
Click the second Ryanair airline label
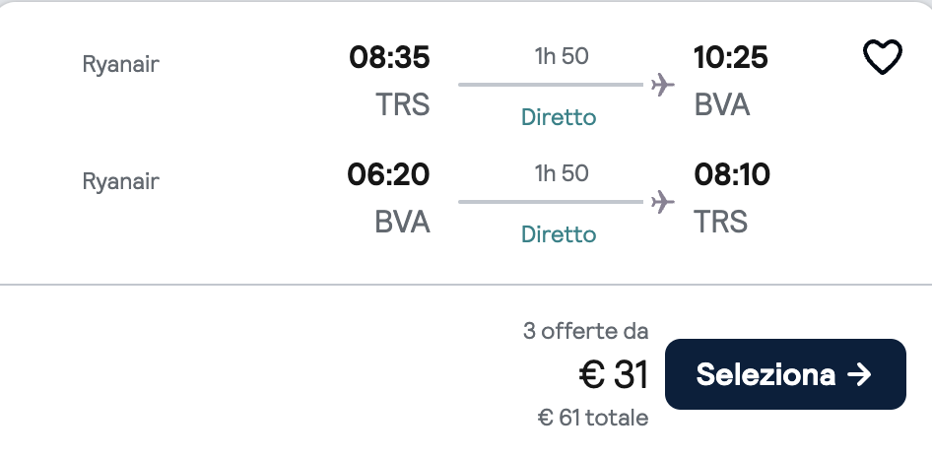tap(120, 181)
